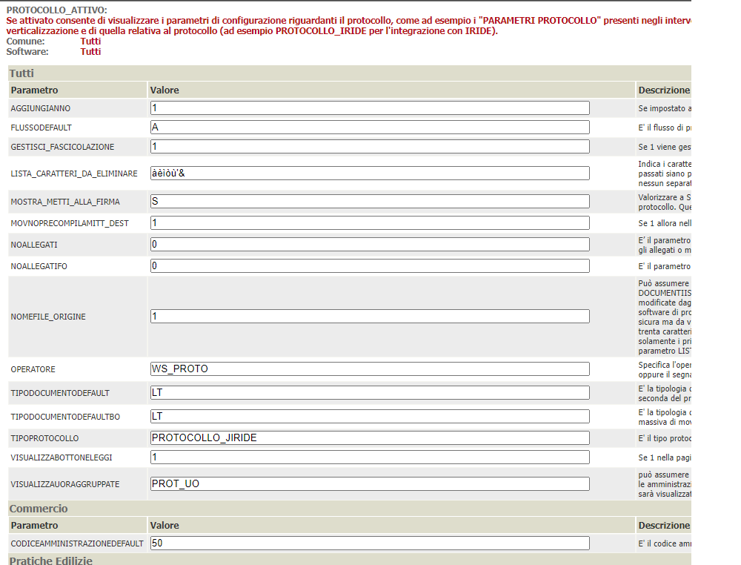Select the GESTISCI_FASCICOLAZIONE value box

pos(369,147)
